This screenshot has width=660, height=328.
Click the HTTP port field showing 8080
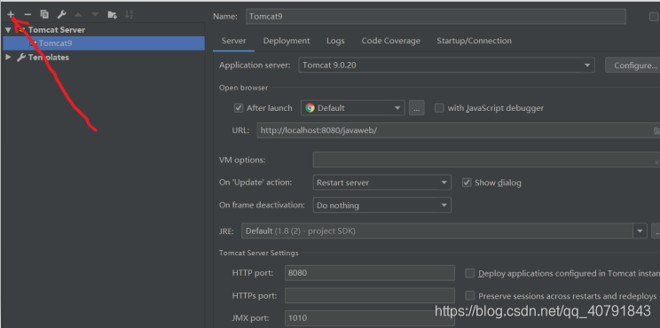[370, 273]
